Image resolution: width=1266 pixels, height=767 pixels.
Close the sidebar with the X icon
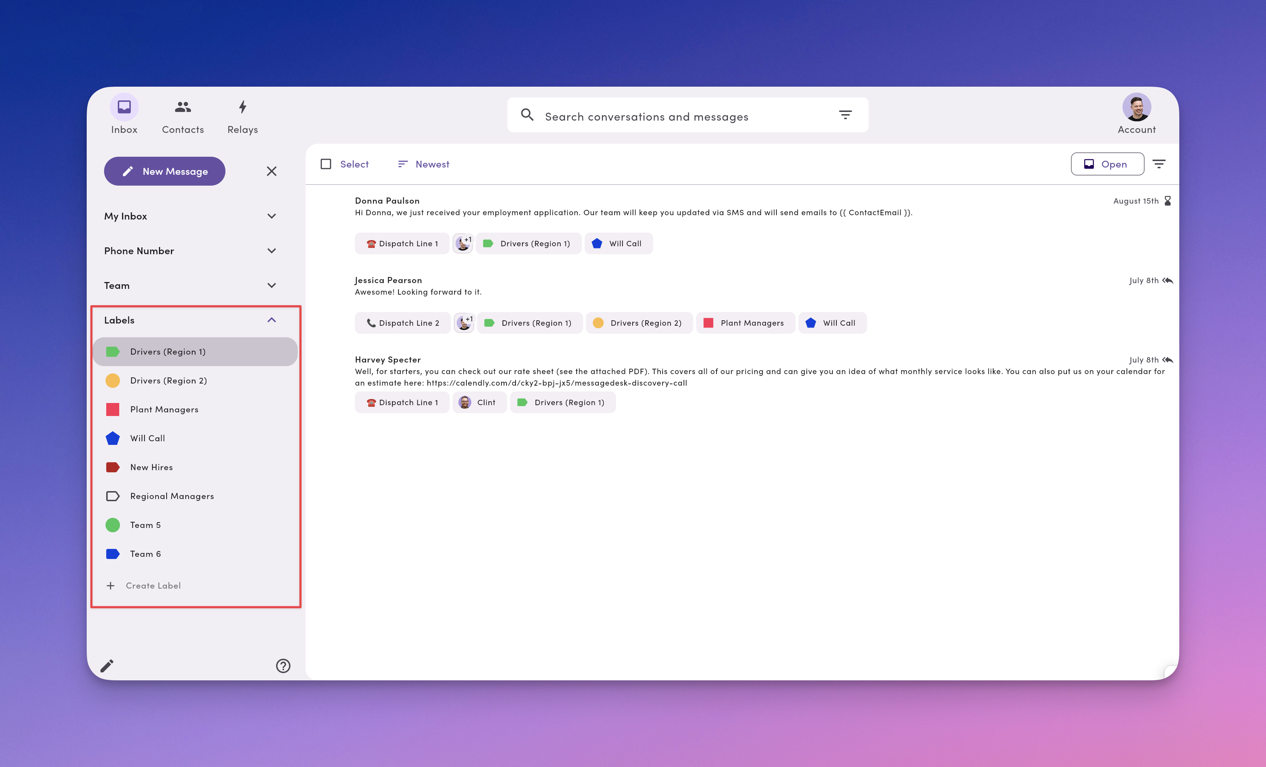click(272, 172)
